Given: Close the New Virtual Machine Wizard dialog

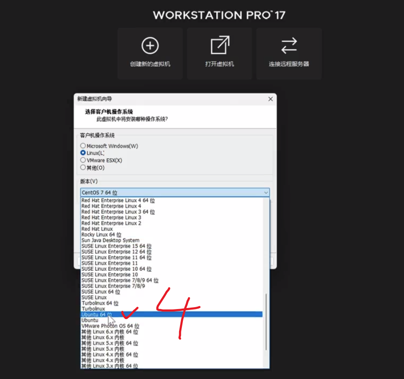Looking at the screenshot, I should click(x=270, y=99).
